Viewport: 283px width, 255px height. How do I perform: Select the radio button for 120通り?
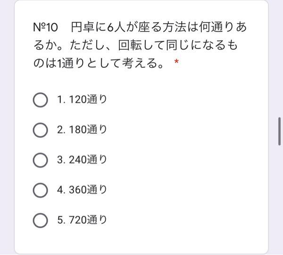41,100
